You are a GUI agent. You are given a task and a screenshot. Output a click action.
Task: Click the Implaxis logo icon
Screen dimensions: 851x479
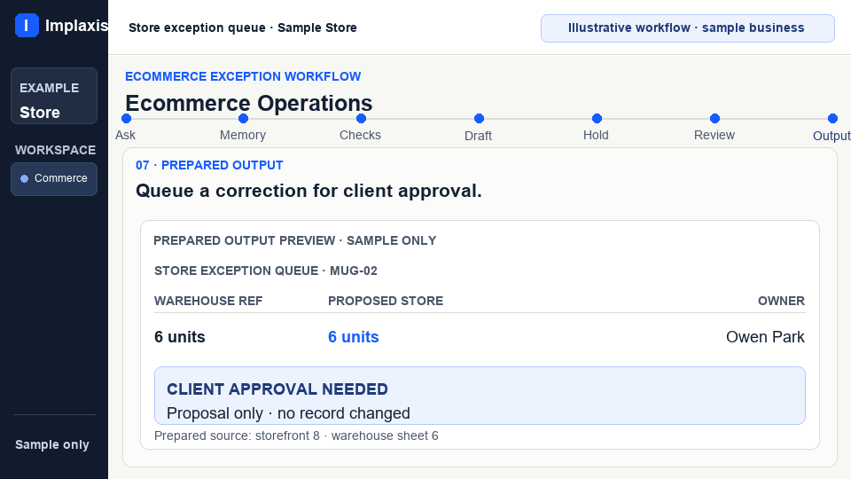[27, 26]
